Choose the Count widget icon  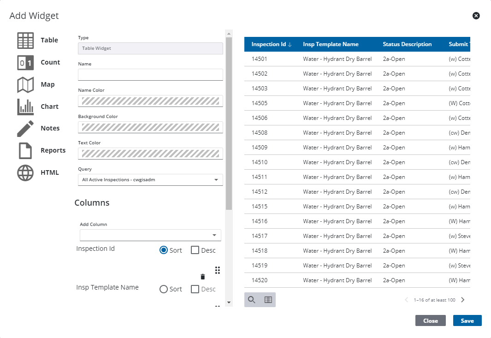point(25,63)
